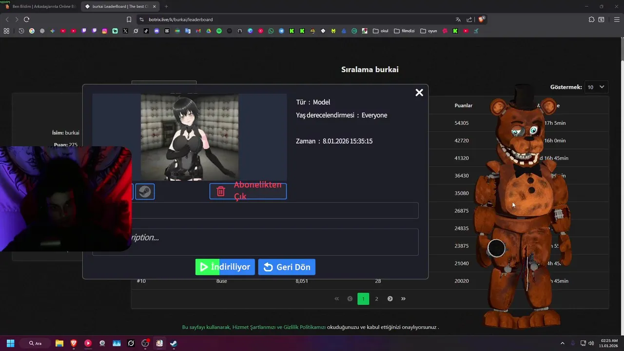Open the Telegram bookmark
This screenshot has width=624, height=351.
pyautogui.click(x=281, y=31)
